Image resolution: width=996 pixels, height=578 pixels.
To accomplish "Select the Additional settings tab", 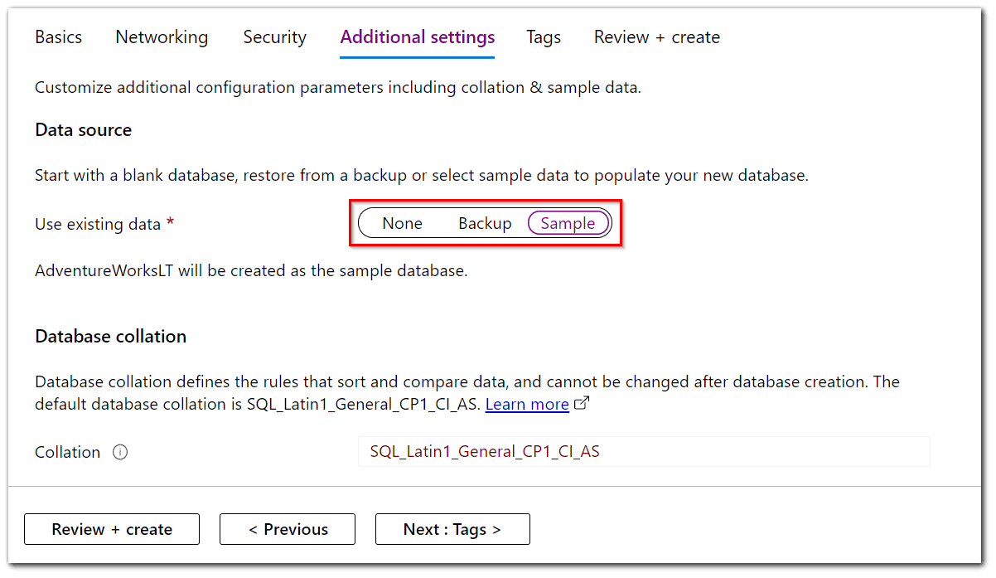I will tap(417, 36).
